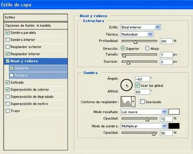Enable the Trazo checkbox

(x=8, y=111)
